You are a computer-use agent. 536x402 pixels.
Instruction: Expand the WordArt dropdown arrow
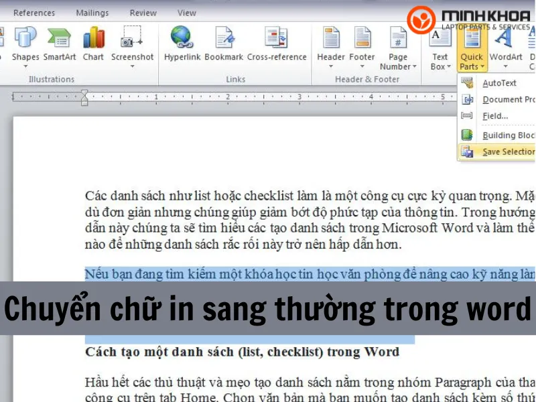(506, 66)
